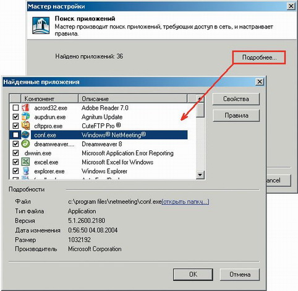Click the Excel icon beside excel.exe
Screen dimensions: 298x291
(25, 162)
